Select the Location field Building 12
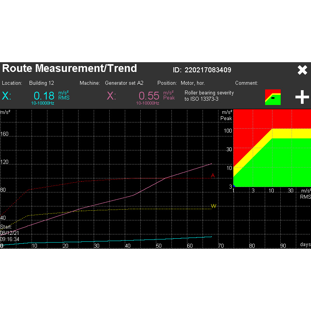Image resolution: width=311 pixels, height=311 pixels. coord(41,83)
